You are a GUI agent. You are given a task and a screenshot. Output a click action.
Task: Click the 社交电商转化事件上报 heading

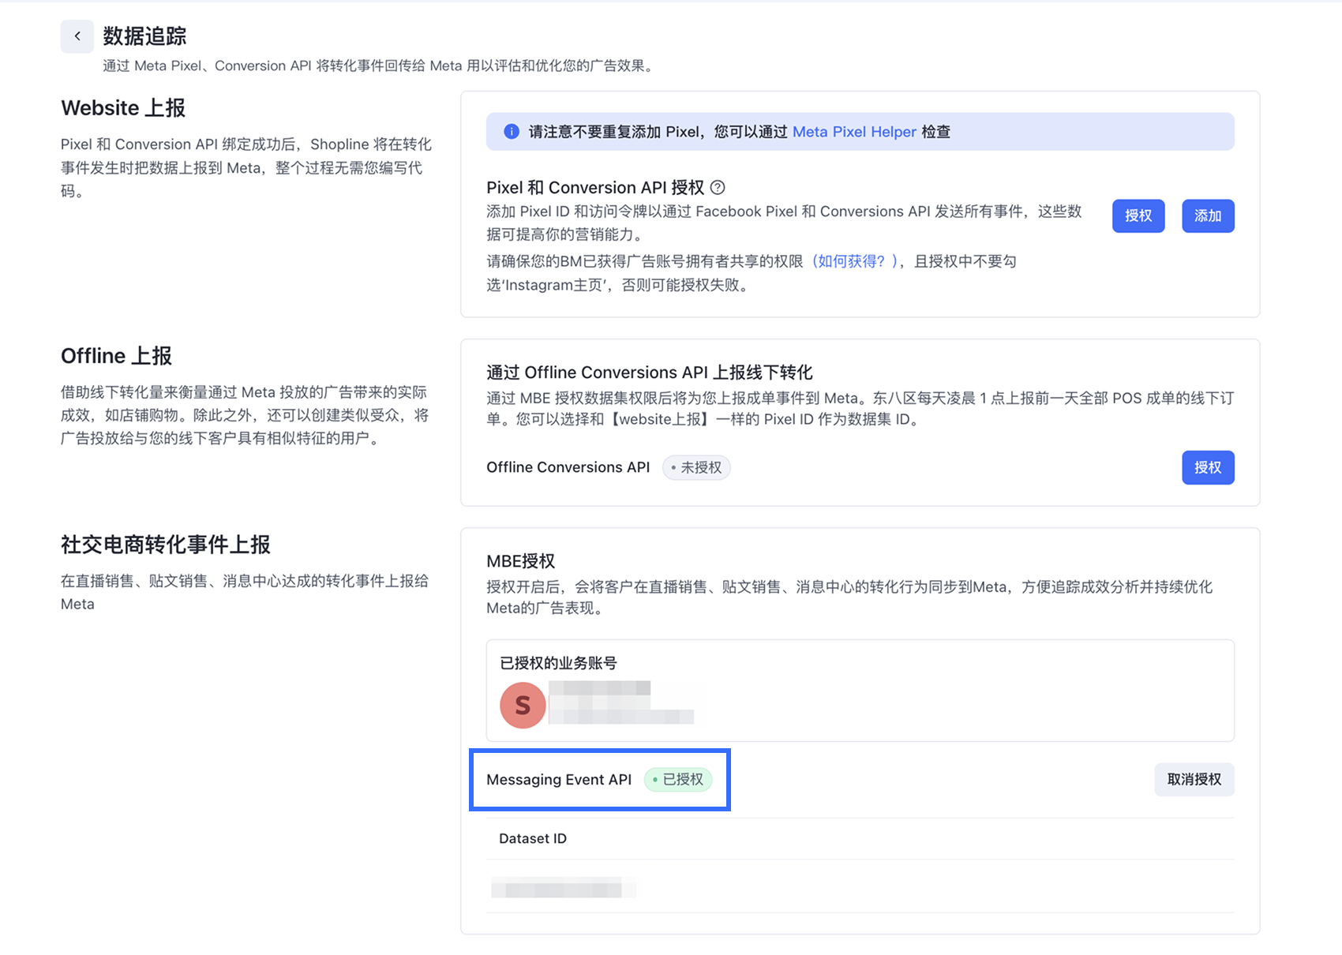(166, 545)
